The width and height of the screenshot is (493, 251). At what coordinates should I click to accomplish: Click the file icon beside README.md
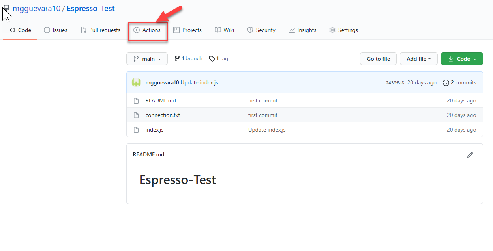click(x=136, y=100)
